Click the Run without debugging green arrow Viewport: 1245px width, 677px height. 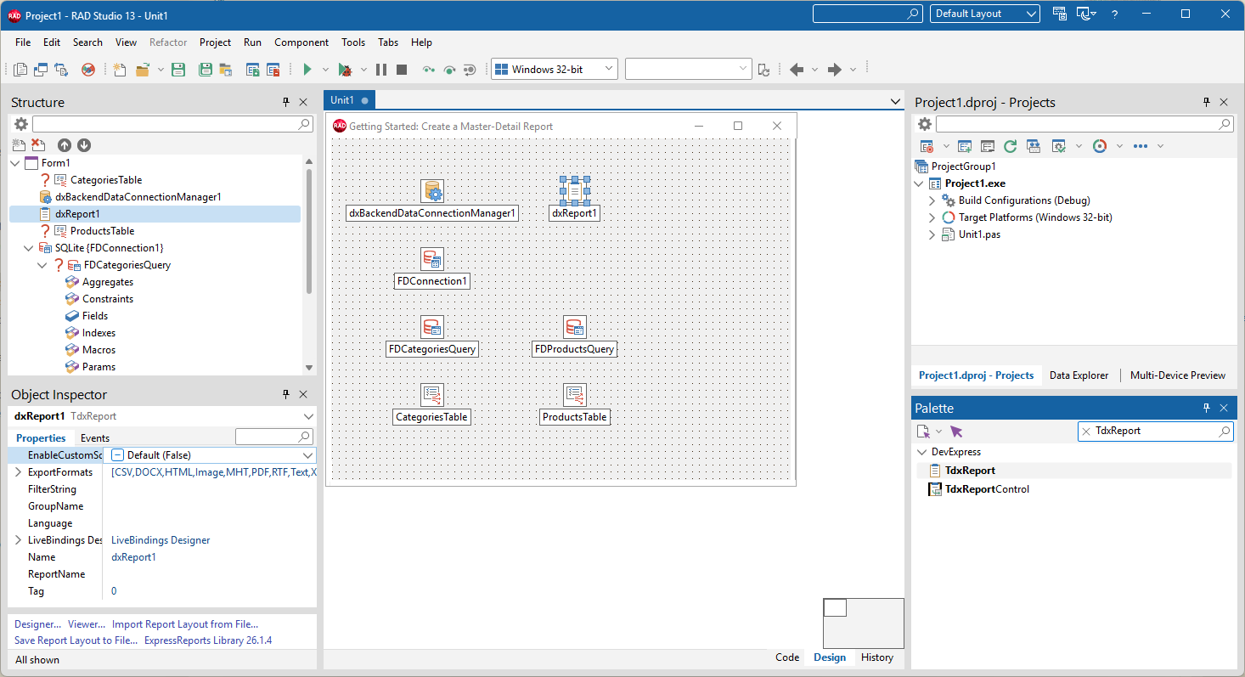tap(307, 70)
